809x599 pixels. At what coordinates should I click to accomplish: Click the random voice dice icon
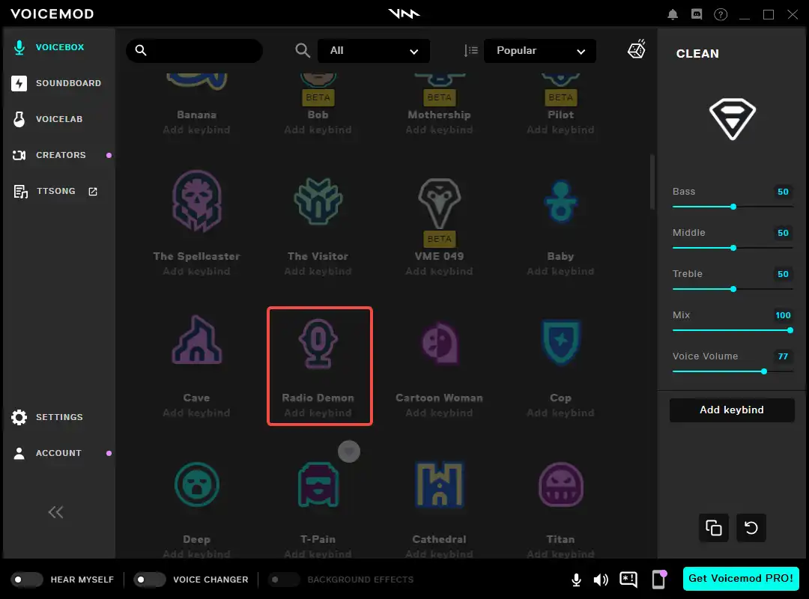point(636,49)
